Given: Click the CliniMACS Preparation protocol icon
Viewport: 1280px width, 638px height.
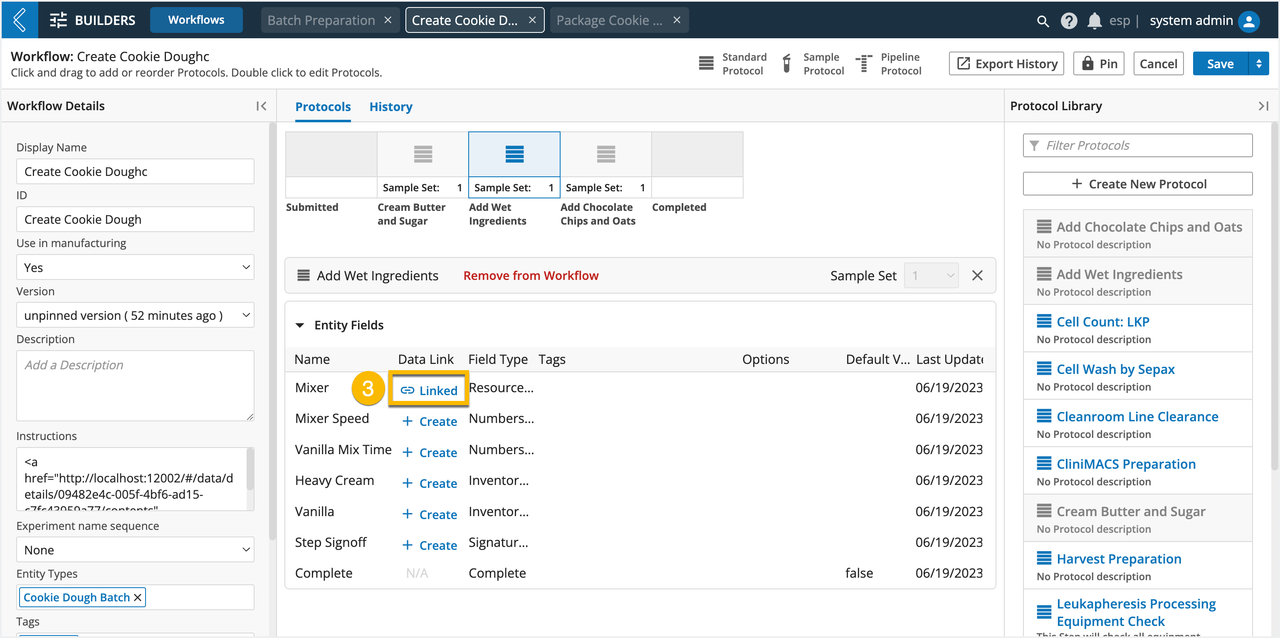Looking at the screenshot, I should (x=1043, y=464).
